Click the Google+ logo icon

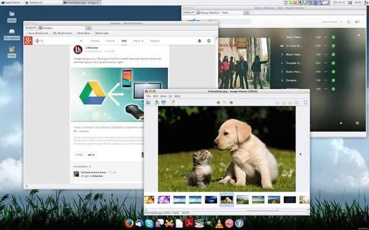tap(28, 41)
